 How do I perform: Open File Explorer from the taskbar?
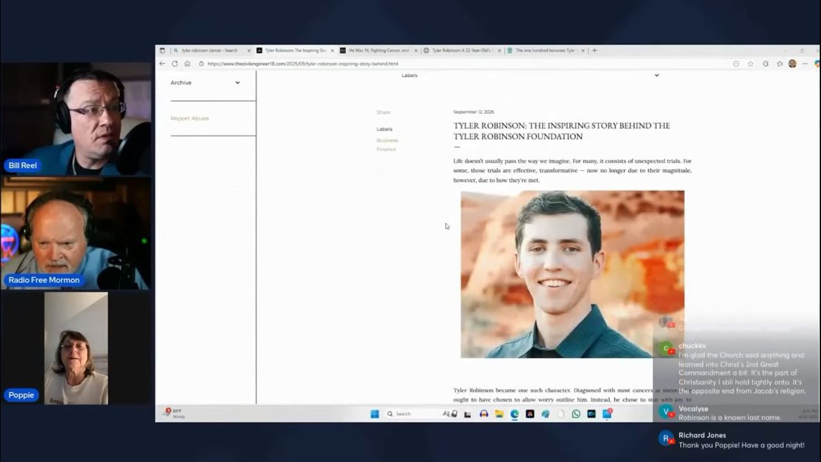(x=499, y=414)
